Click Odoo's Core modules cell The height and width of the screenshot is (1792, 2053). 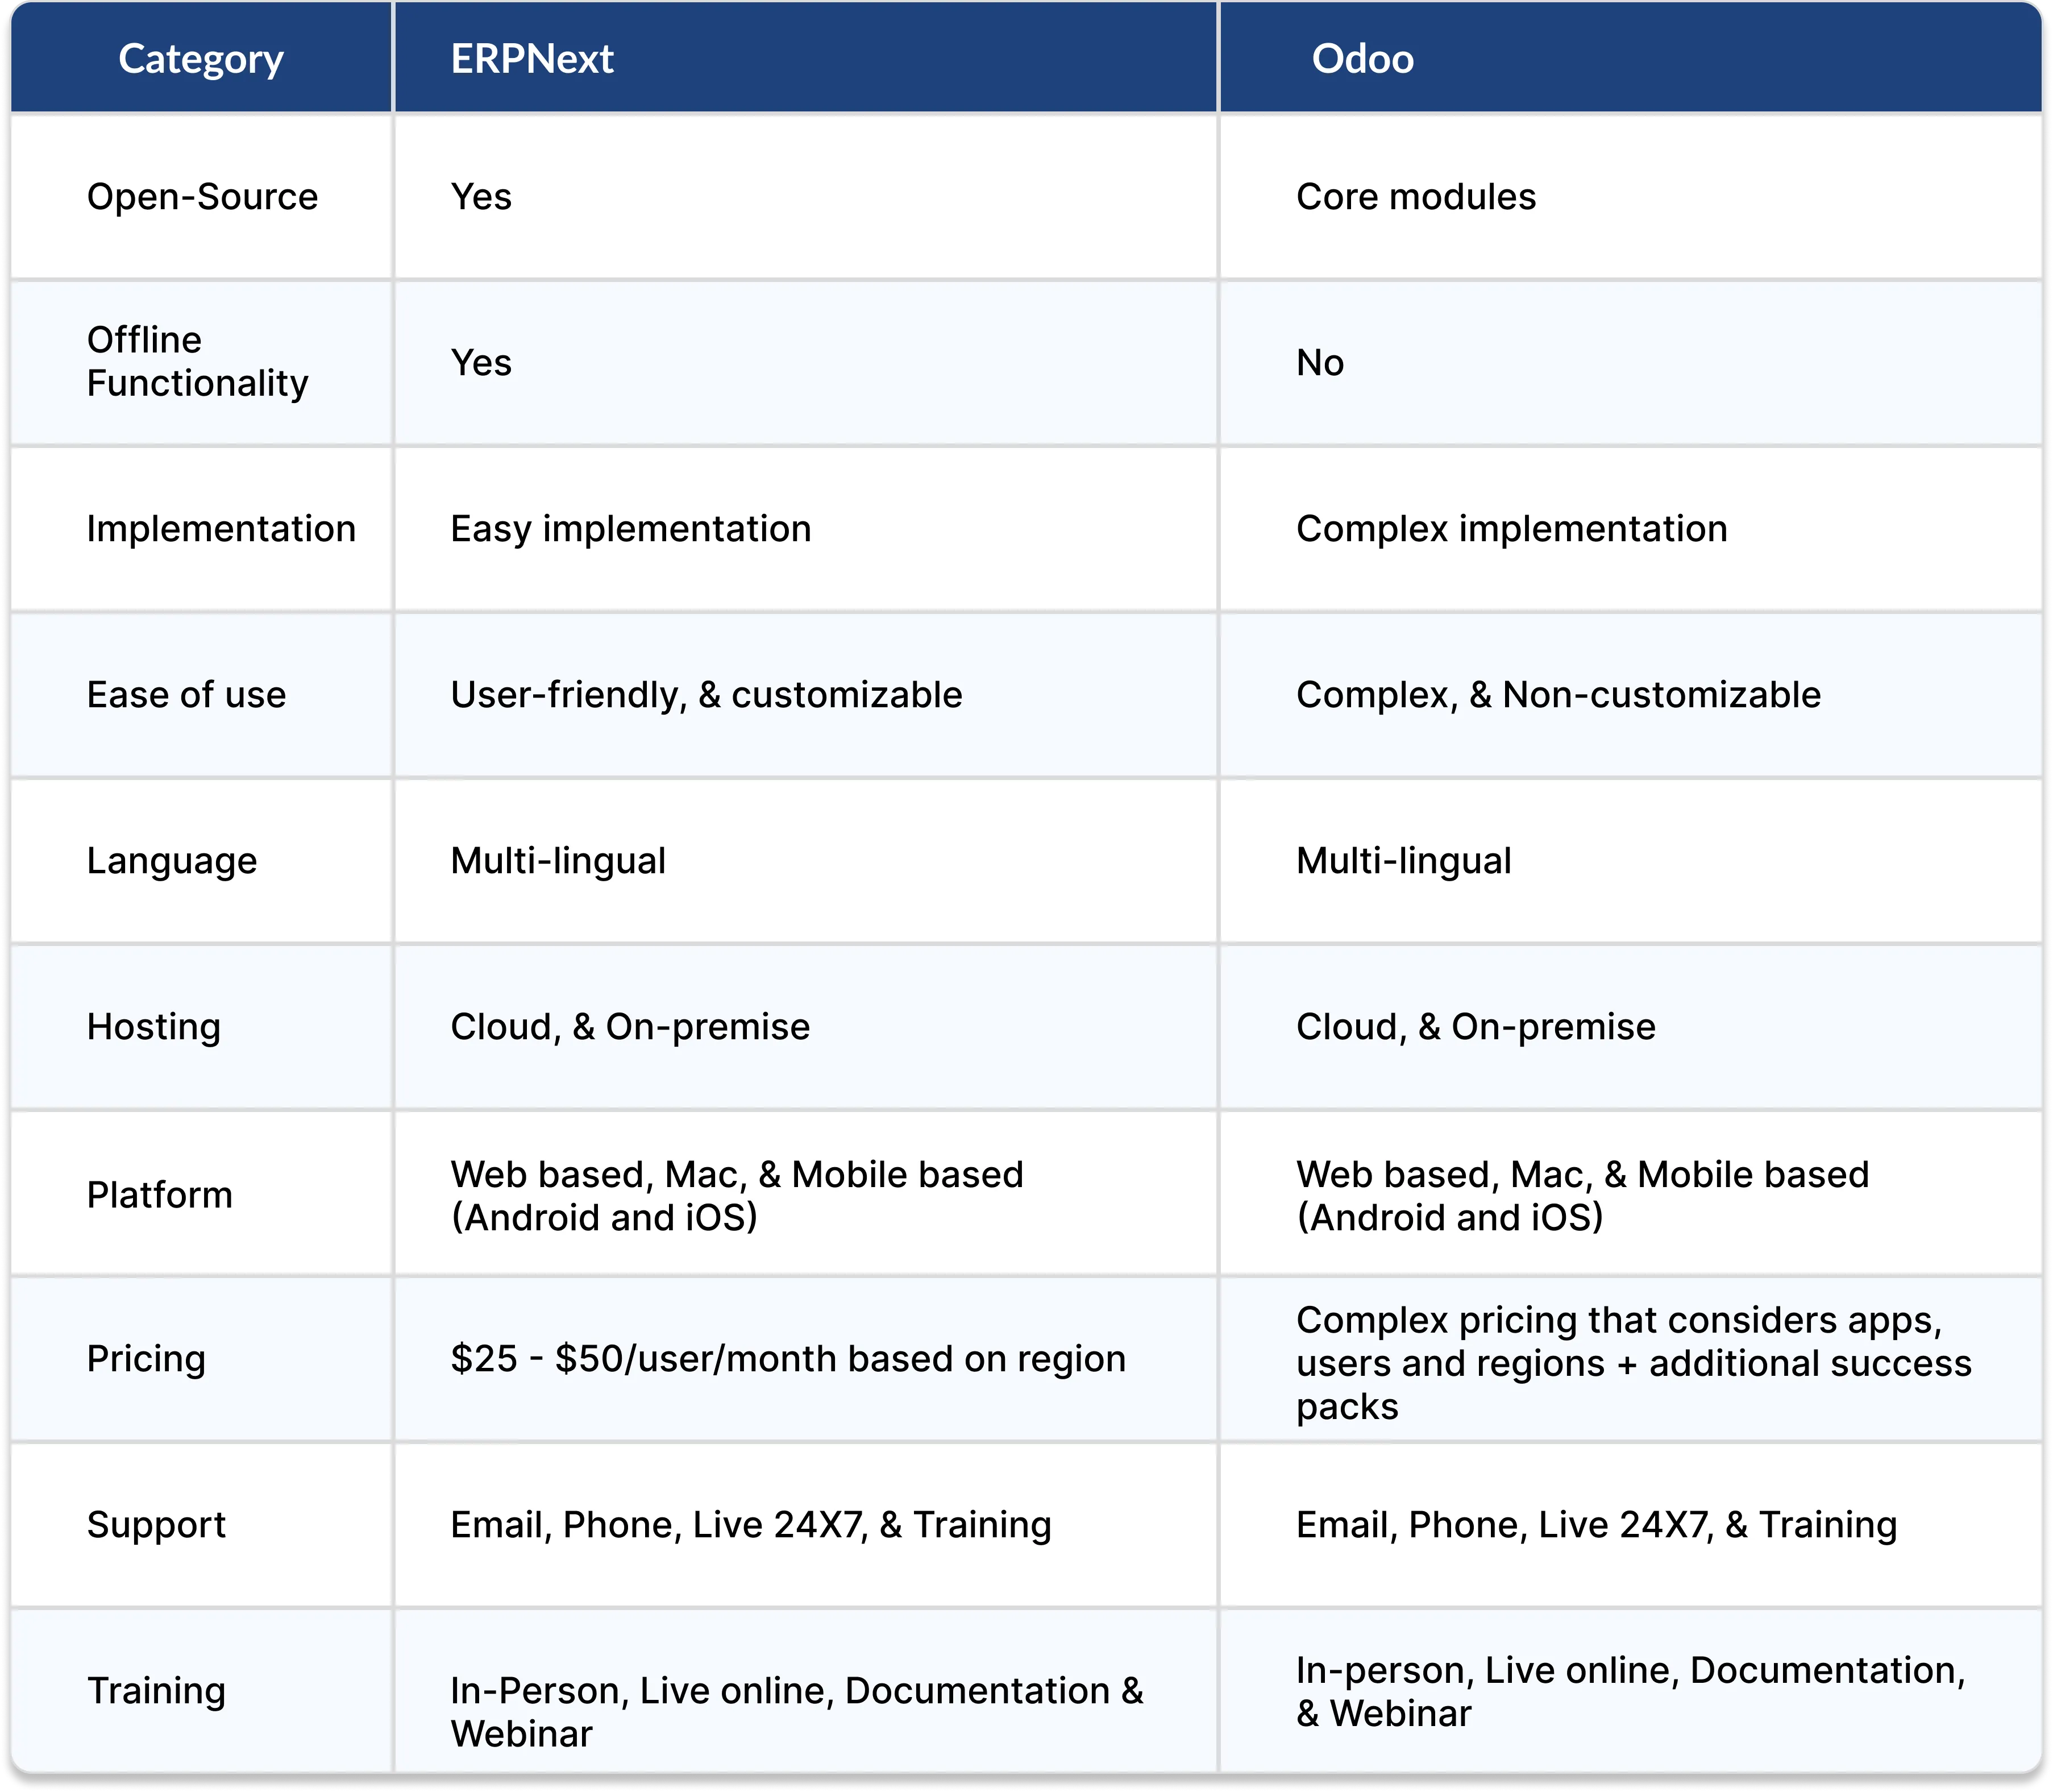pyautogui.click(x=1415, y=197)
